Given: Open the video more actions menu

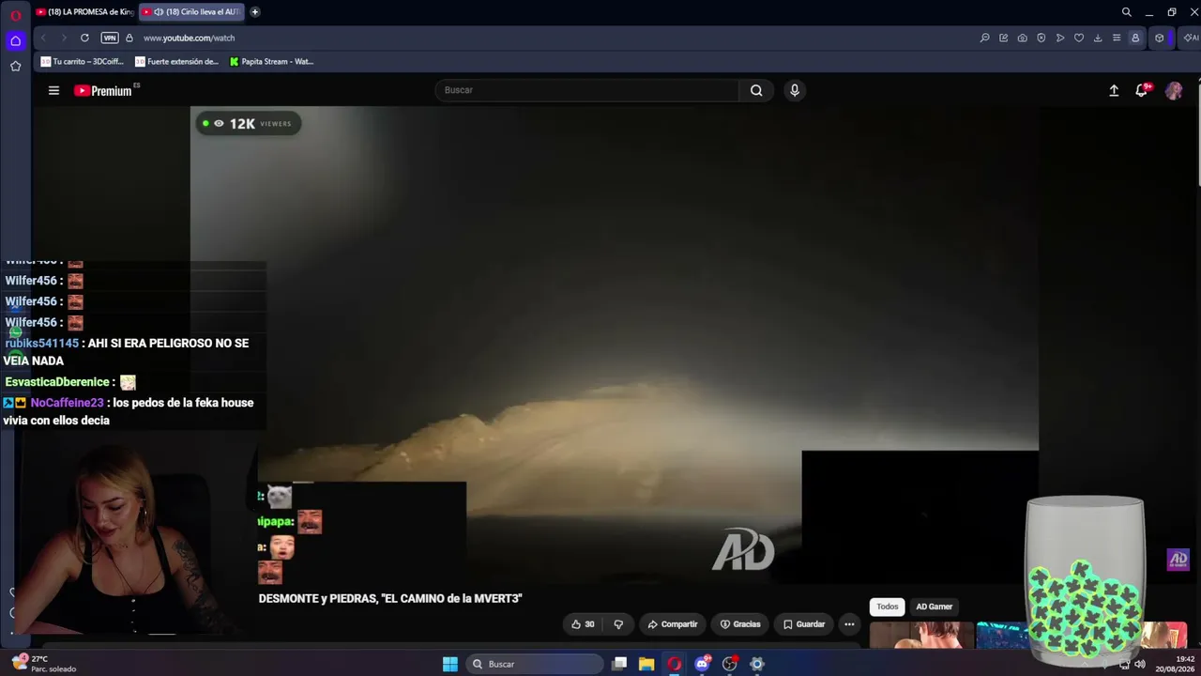Looking at the screenshot, I should (849, 624).
